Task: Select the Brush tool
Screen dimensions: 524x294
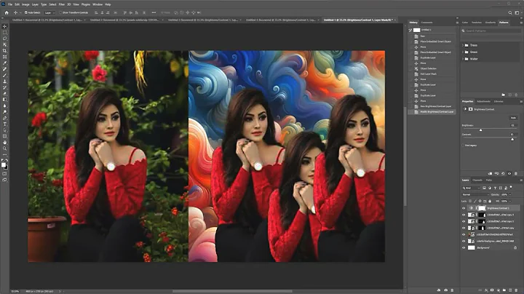Action: [4, 75]
